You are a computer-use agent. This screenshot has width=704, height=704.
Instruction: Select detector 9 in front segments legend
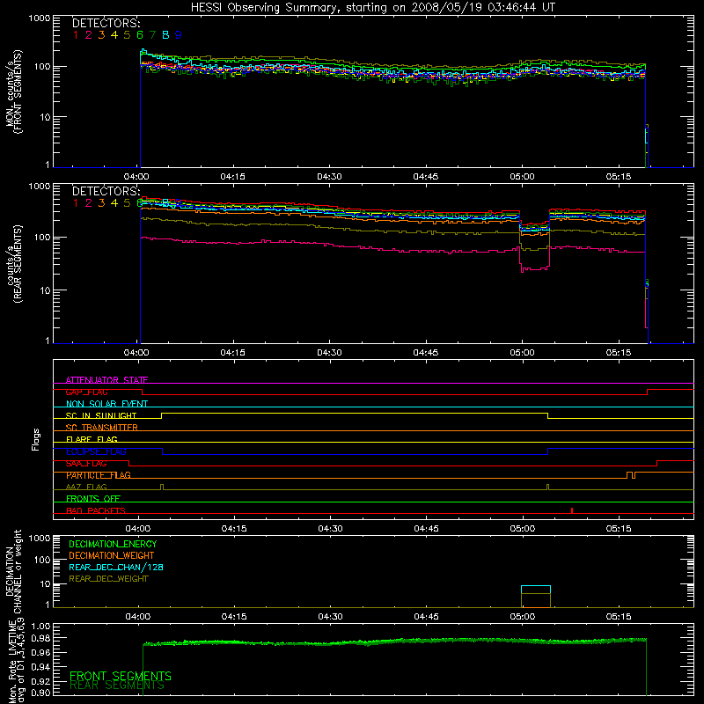click(179, 35)
